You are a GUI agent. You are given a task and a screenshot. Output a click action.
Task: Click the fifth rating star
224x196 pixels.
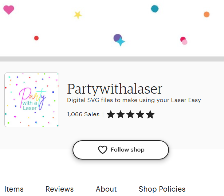click(150, 115)
